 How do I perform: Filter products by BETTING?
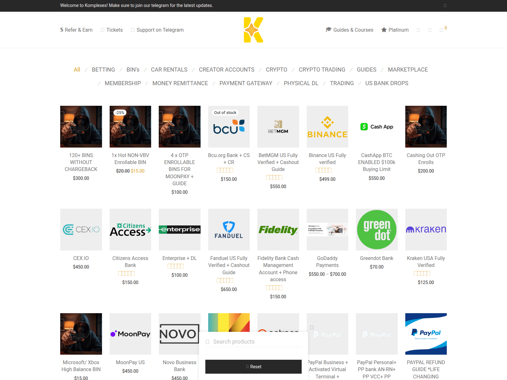click(x=103, y=70)
